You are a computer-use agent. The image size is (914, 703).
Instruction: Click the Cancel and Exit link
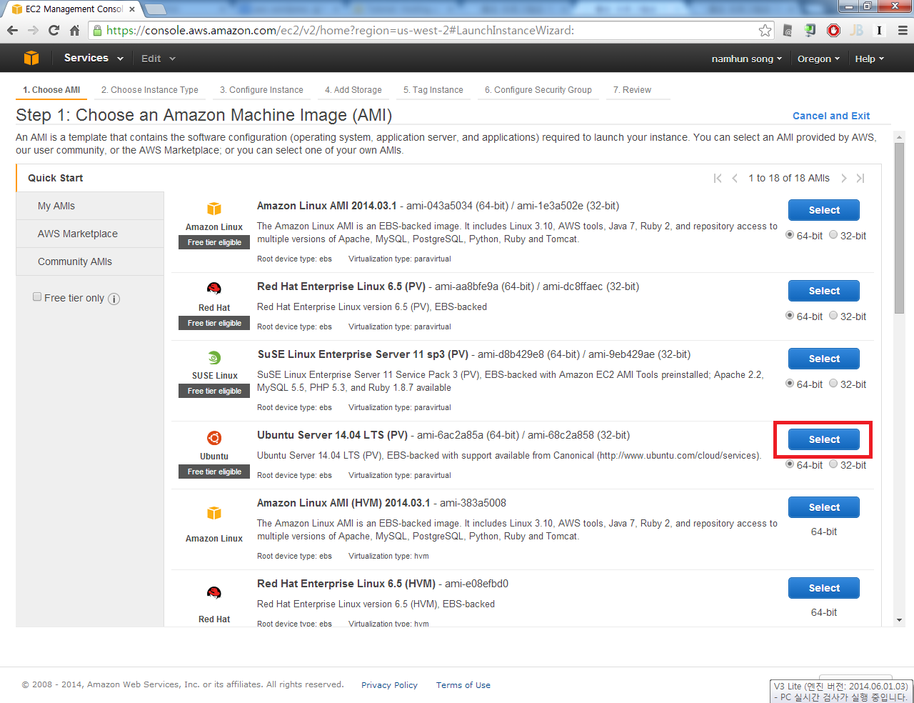click(x=831, y=116)
